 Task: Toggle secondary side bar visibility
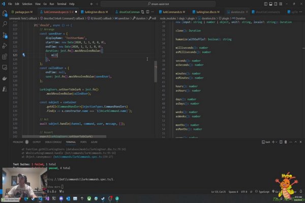(276, 4)
